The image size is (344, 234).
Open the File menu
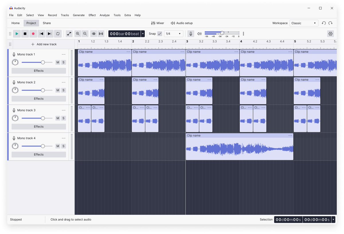click(x=11, y=15)
